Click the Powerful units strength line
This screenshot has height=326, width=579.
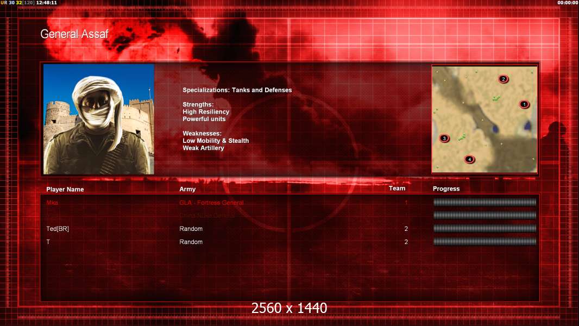(204, 119)
